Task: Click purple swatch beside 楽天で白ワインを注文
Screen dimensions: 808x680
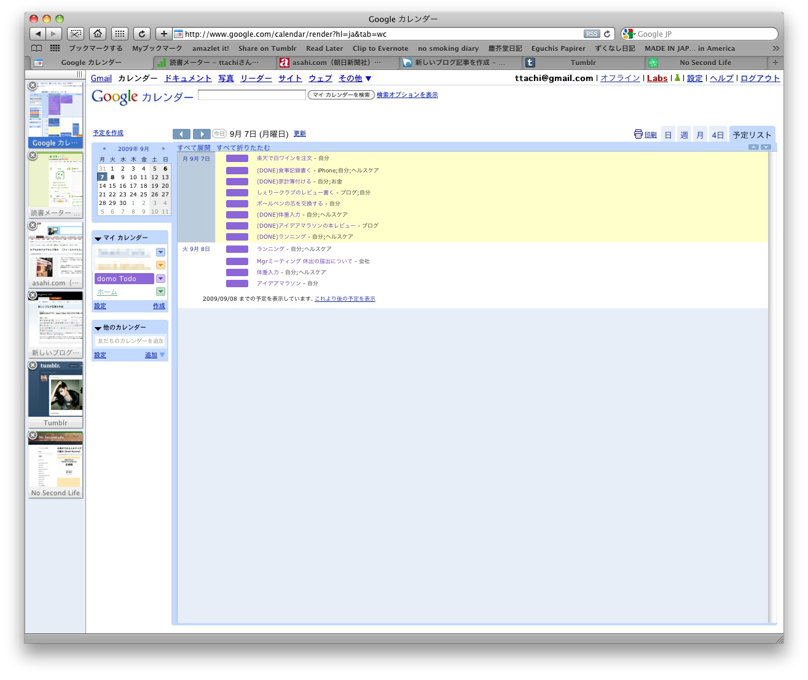Action: 237,158
